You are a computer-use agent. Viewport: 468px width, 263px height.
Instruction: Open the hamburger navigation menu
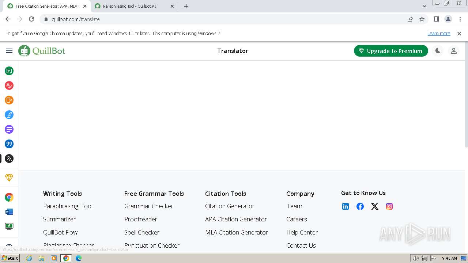coord(9,51)
